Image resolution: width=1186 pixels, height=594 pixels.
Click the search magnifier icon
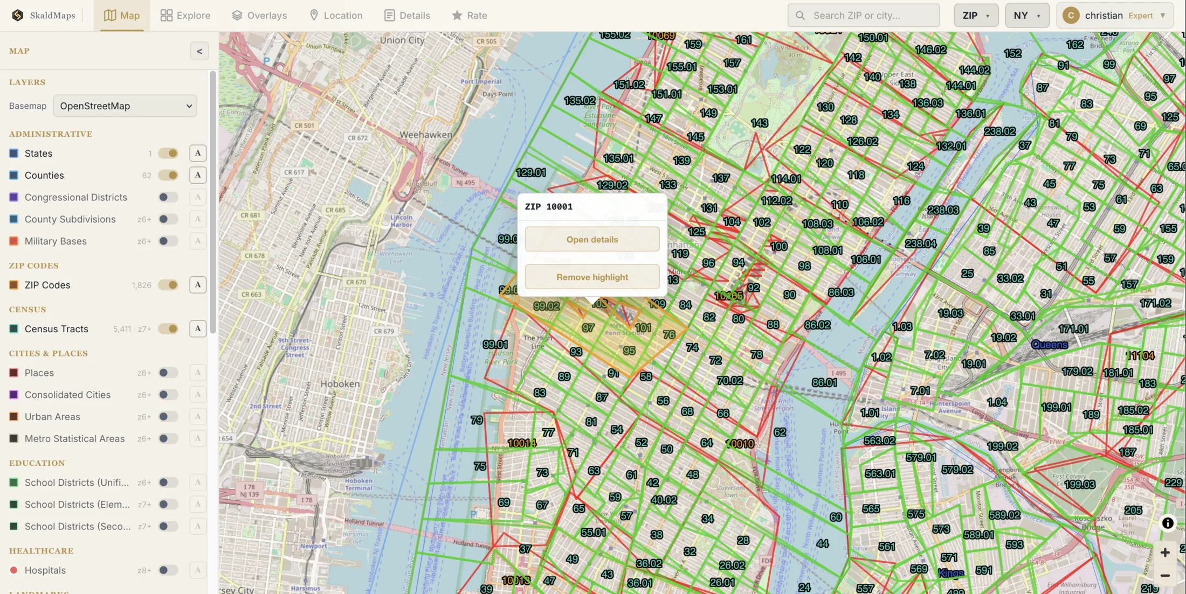pos(801,16)
